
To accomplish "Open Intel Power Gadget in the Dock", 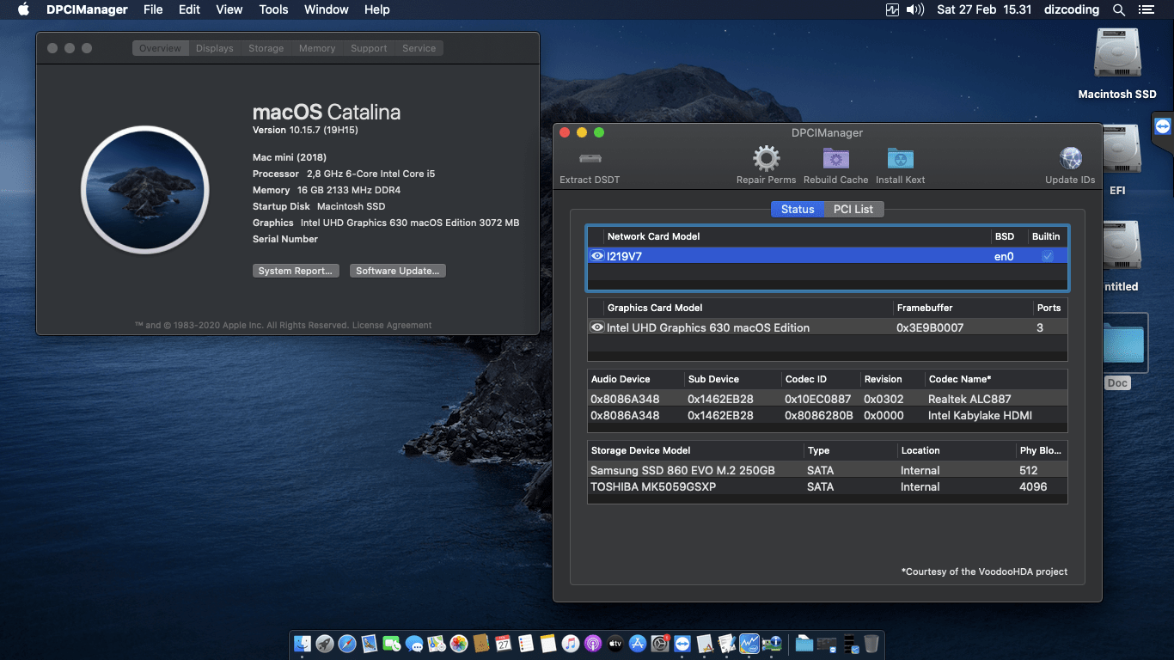I will coord(749,644).
